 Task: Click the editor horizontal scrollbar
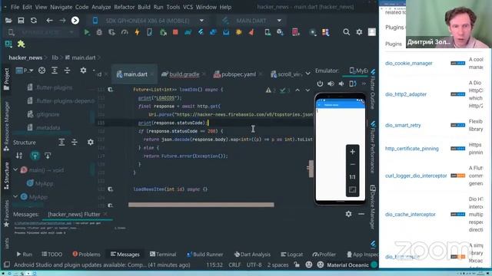click(x=201, y=205)
